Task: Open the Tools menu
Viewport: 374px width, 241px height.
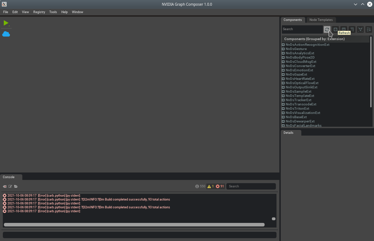Action: tap(53, 12)
